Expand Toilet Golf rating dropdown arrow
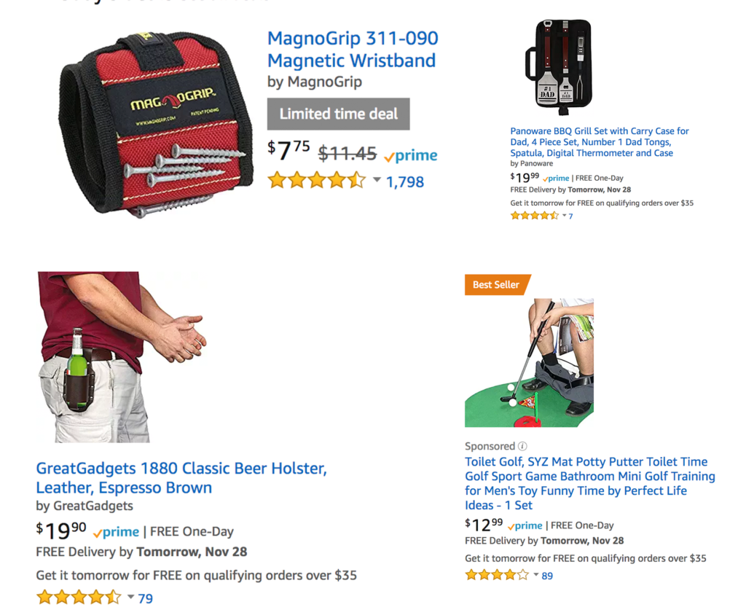The image size is (746, 610). point(535,575)
